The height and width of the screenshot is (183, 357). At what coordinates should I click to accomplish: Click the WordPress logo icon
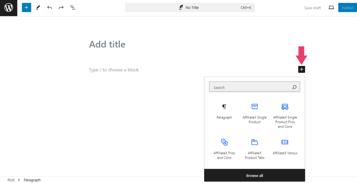tap(9, 8)
